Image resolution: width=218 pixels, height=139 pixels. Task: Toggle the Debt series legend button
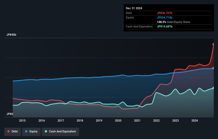pos(12,132)
